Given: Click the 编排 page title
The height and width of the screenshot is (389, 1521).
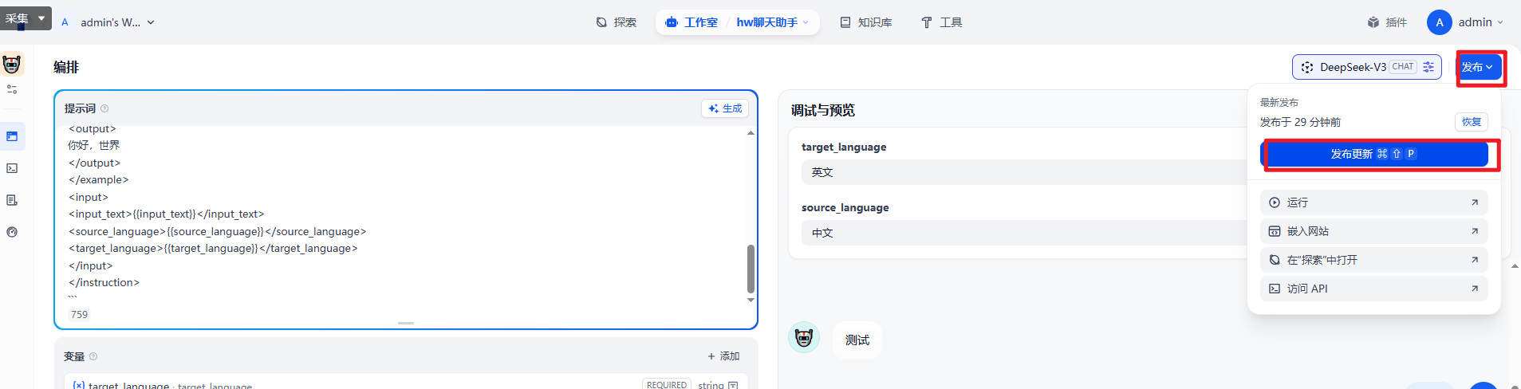Looking at the screenshot, I should coord(66,67).
